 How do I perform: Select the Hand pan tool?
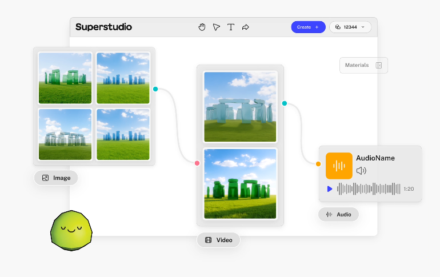pyautogui.click(x=202, y=27)
